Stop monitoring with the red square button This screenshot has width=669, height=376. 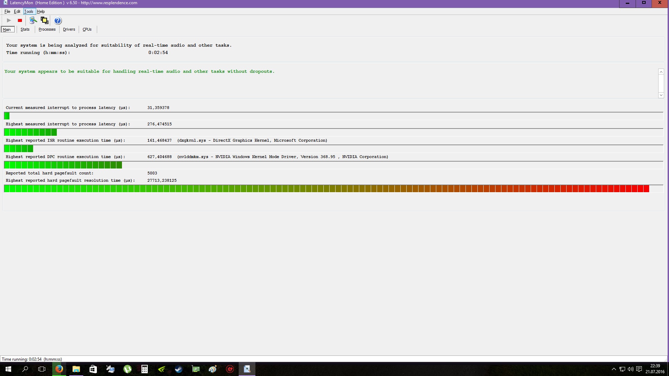pos(20,21)
